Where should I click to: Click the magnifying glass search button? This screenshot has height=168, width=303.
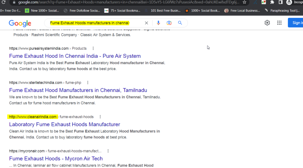[180, 23]
